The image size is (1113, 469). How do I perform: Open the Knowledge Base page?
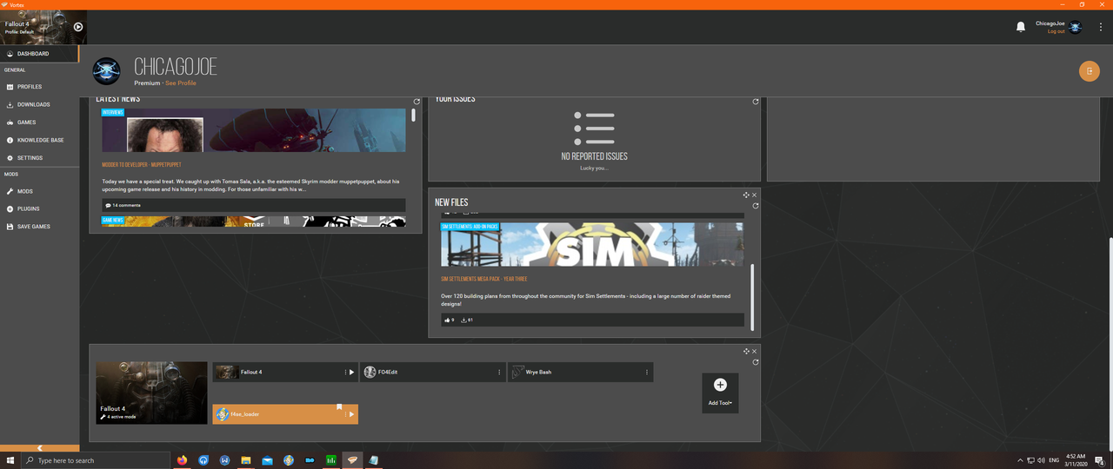point(39,140)
